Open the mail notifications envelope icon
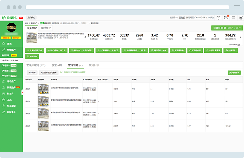 pyautogui.click(x=226, y=18)
